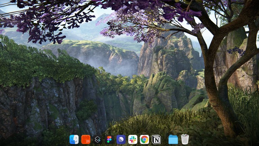The image size is (259, 146).
Task: Open Notion from the dock
Action: pos(156,139)
